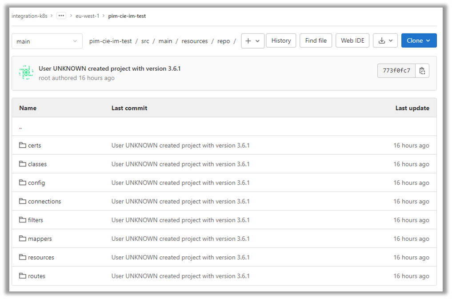The height and width of the screenshot is (299, 452).
Task: Open the main branch selector dropdown
Action: pos(47,41)
